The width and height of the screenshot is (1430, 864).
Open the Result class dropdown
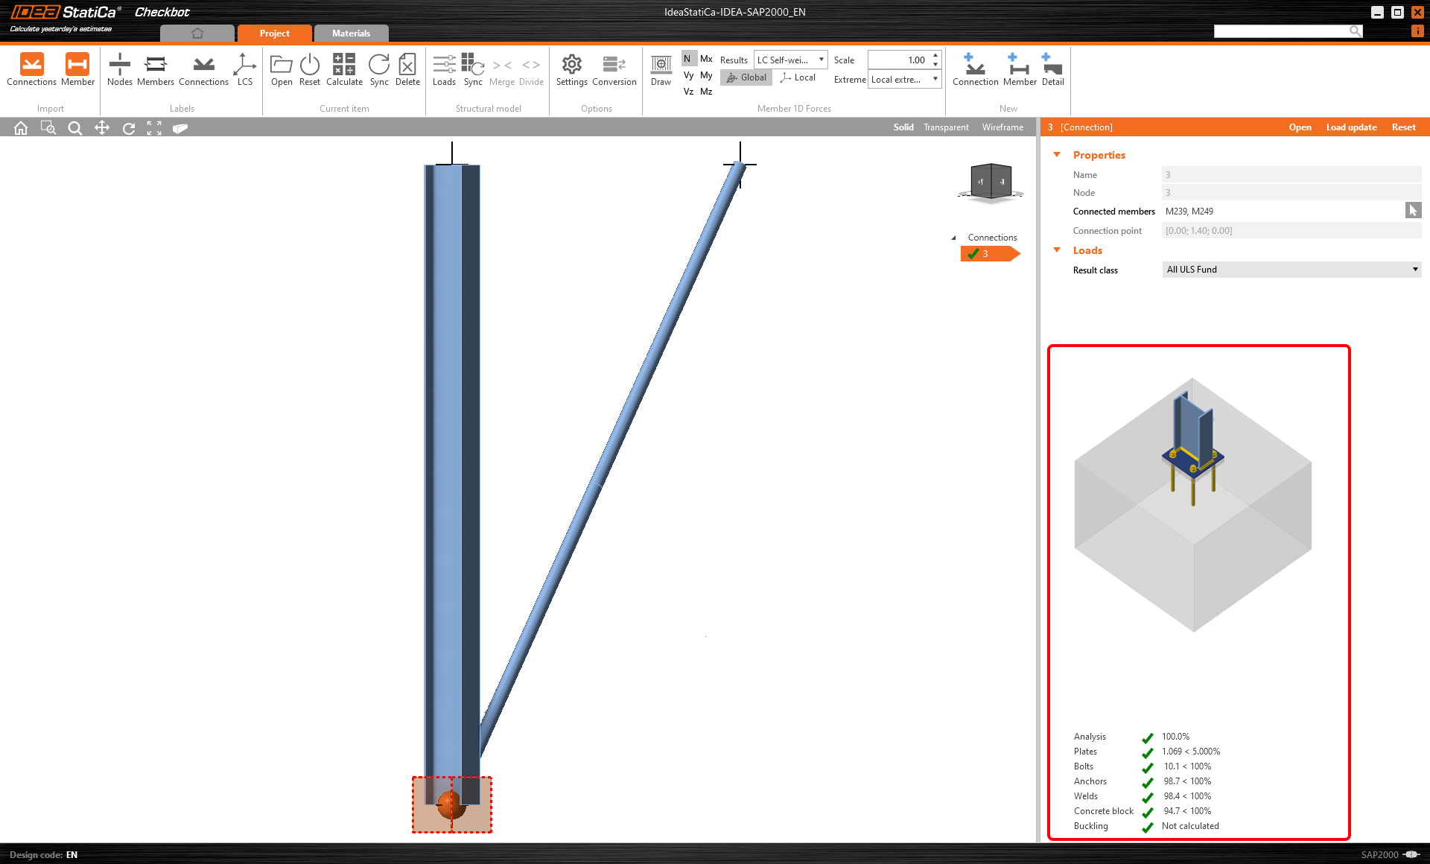tap(1291, 270)
